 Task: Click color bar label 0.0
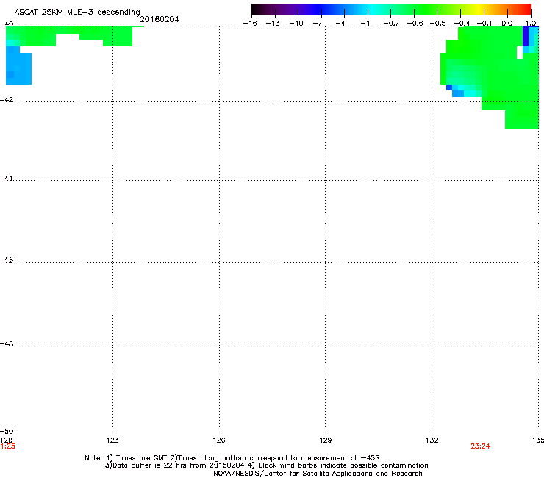[507, 24]
